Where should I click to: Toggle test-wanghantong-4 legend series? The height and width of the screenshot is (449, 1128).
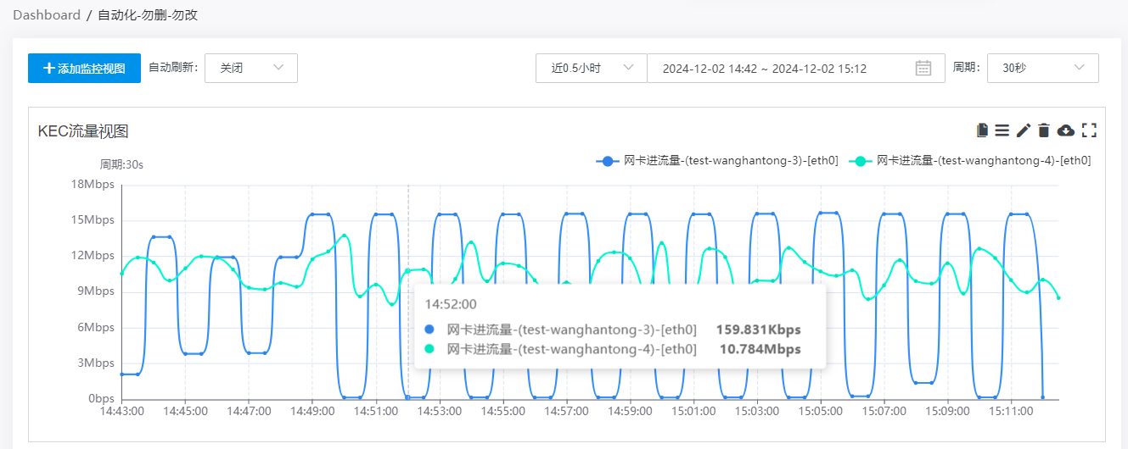[x=983, y=160]
